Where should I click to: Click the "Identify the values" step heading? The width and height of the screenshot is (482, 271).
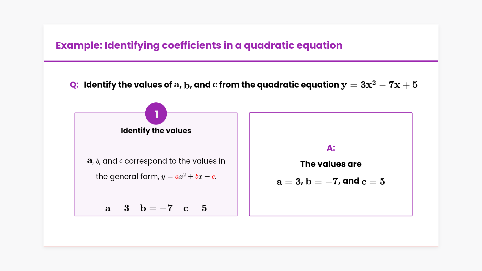pyautogui.click(x=156, y=131)
